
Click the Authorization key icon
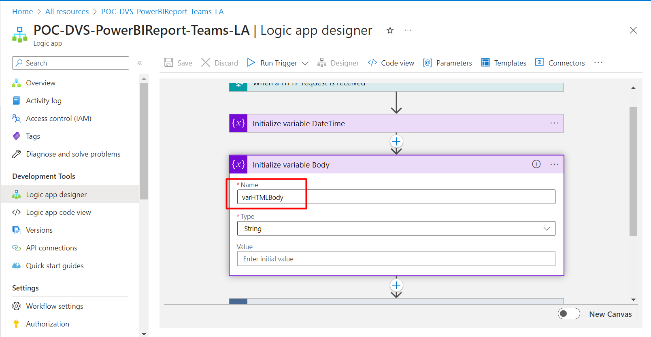(16, 324)
